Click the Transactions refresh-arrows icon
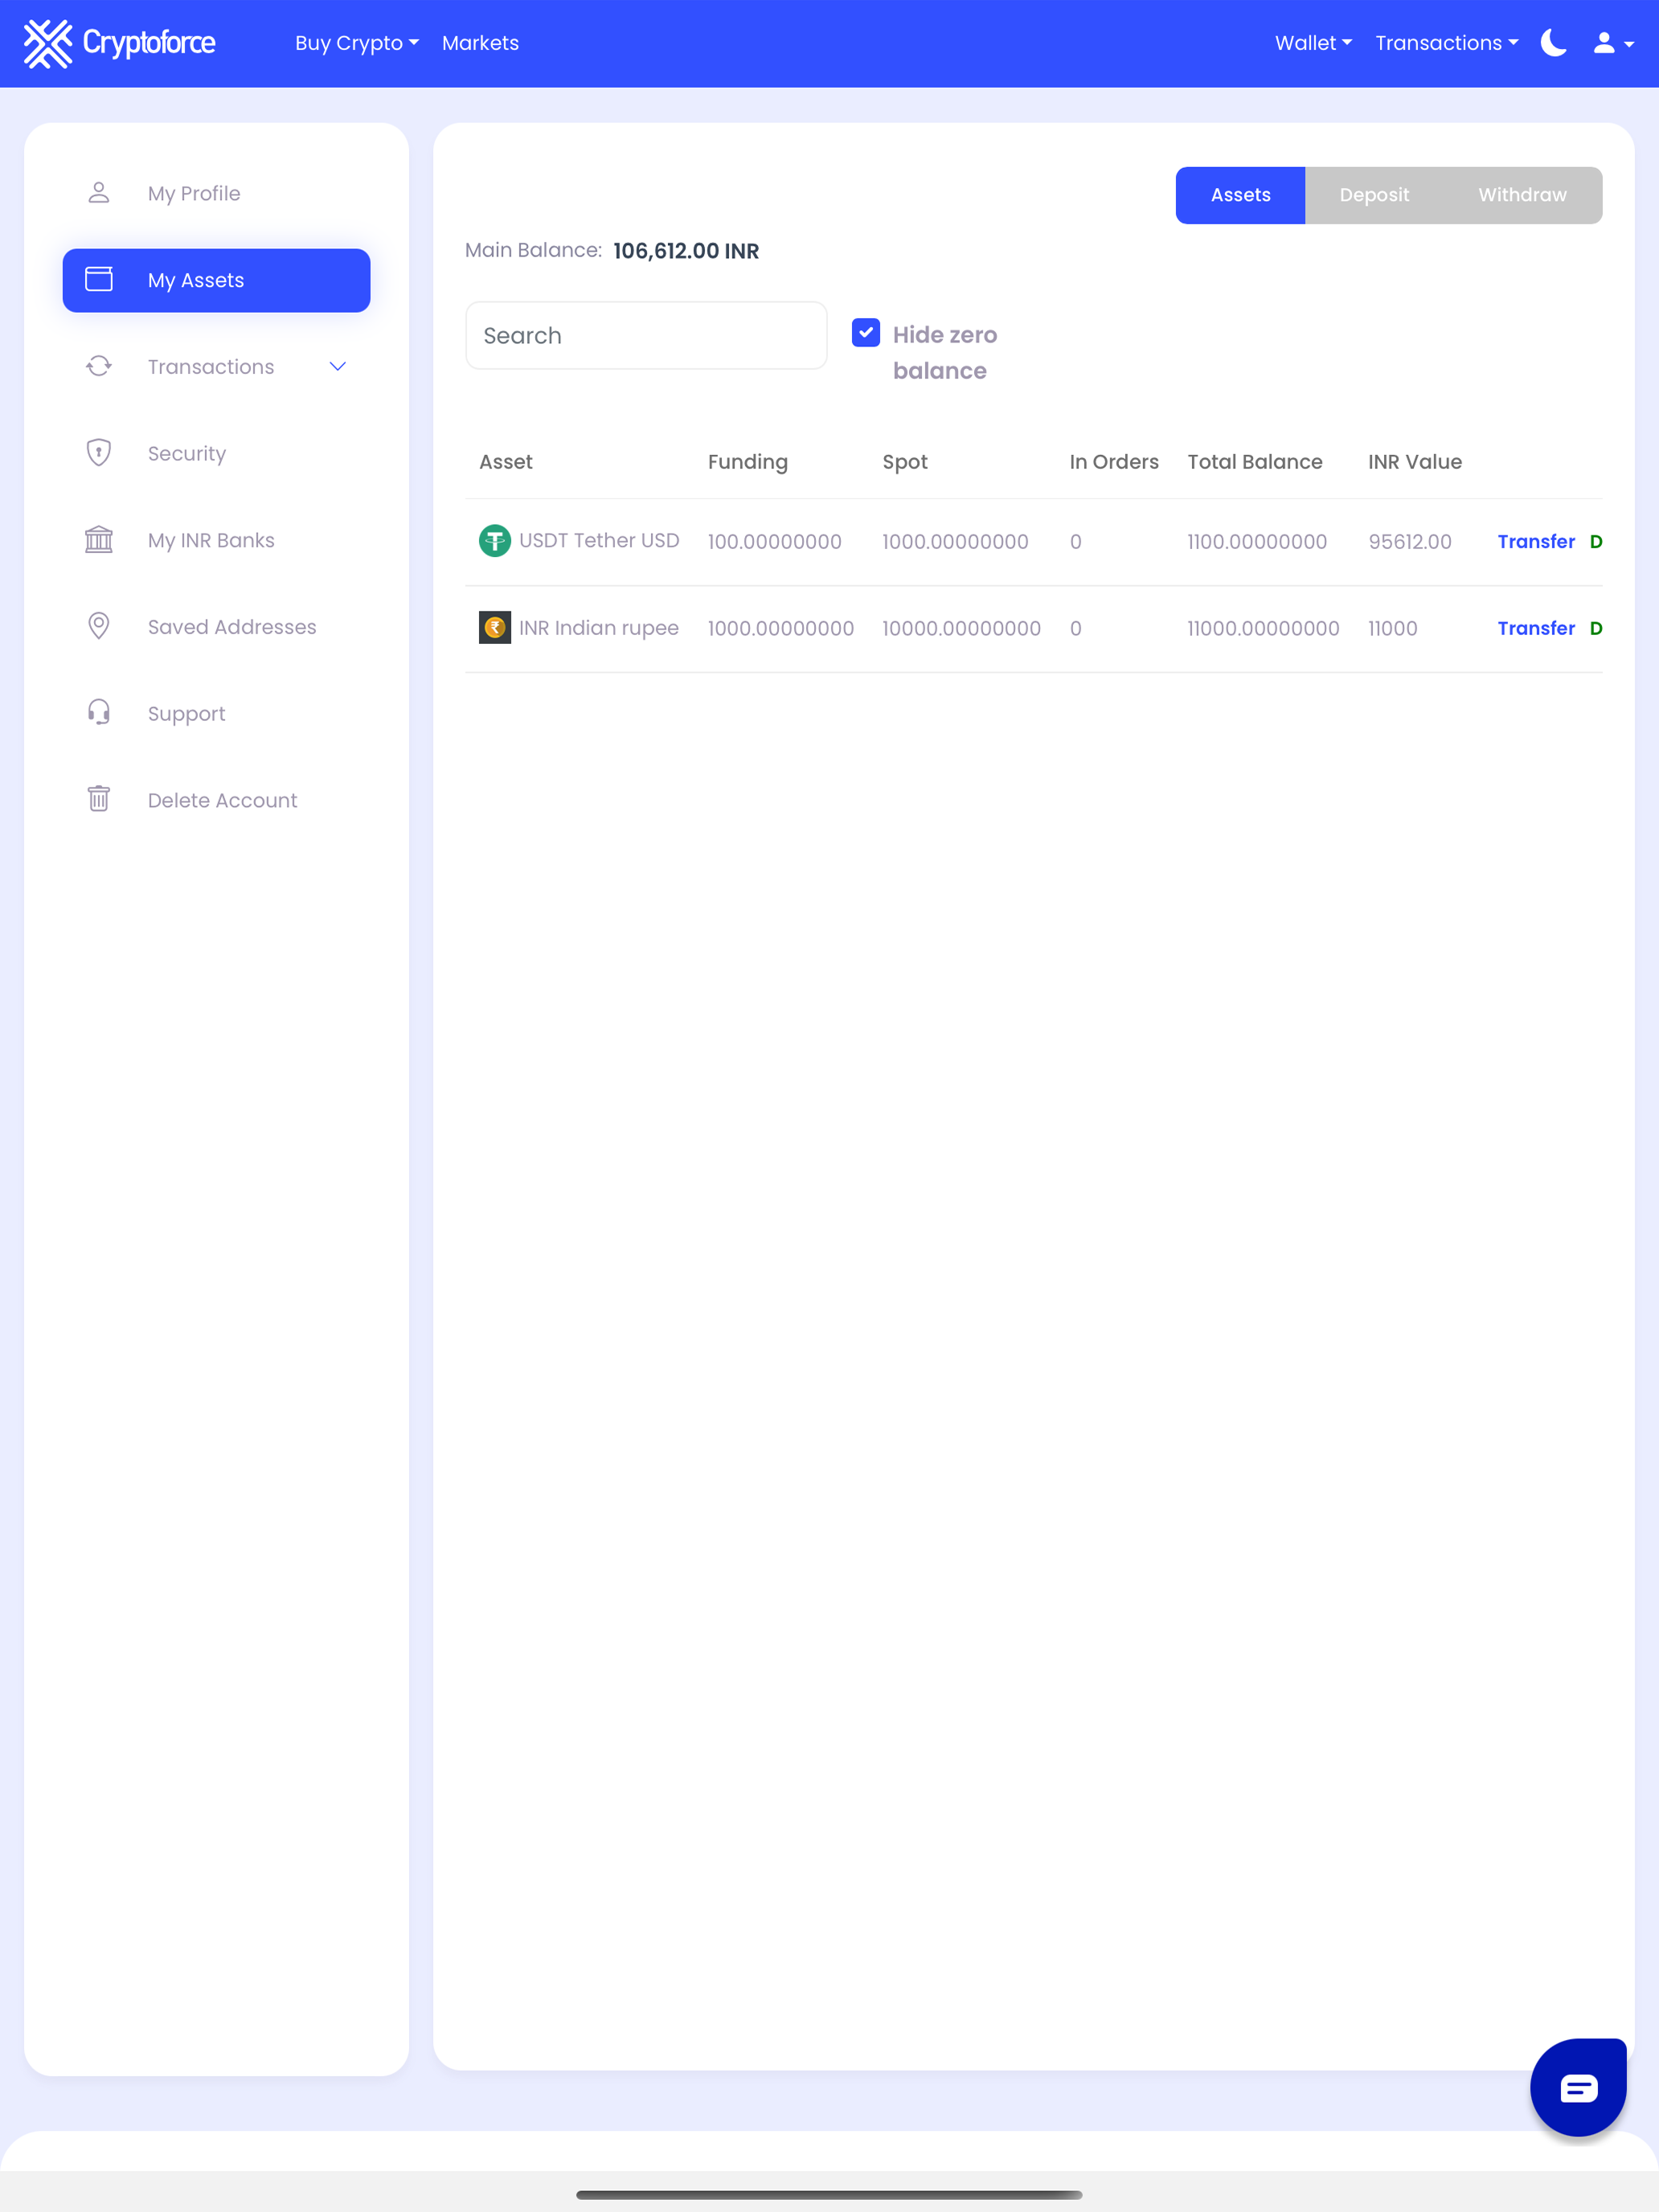Image resolution: width=1659 pixels, height=2212 pixels. pyautogui.click(x=98, y=366)
